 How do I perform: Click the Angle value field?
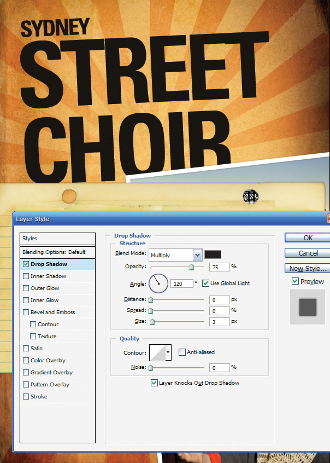click(x=181, y=283)
